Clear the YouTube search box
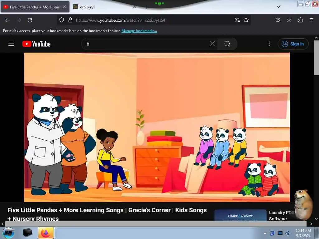Screen dimensions: 319x239 pos(212,44)
